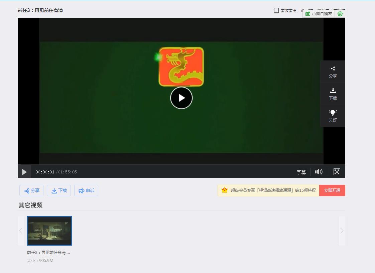
Task: Click the 申诉 report button
Action: pos(86,190)
